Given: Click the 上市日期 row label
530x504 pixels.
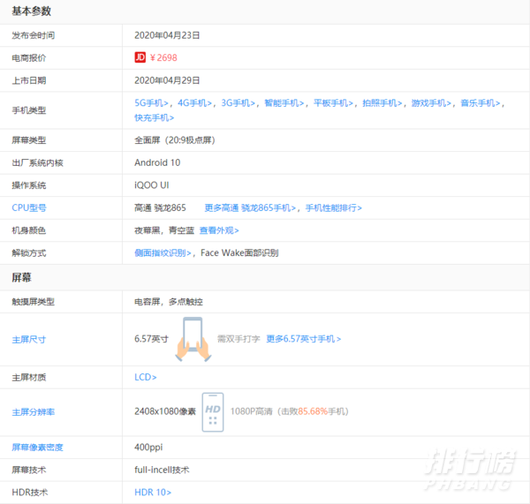Looking at the screenshot, I should tap(29, 80).
